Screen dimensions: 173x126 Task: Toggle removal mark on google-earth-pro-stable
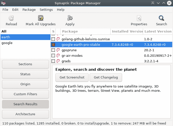53,44
